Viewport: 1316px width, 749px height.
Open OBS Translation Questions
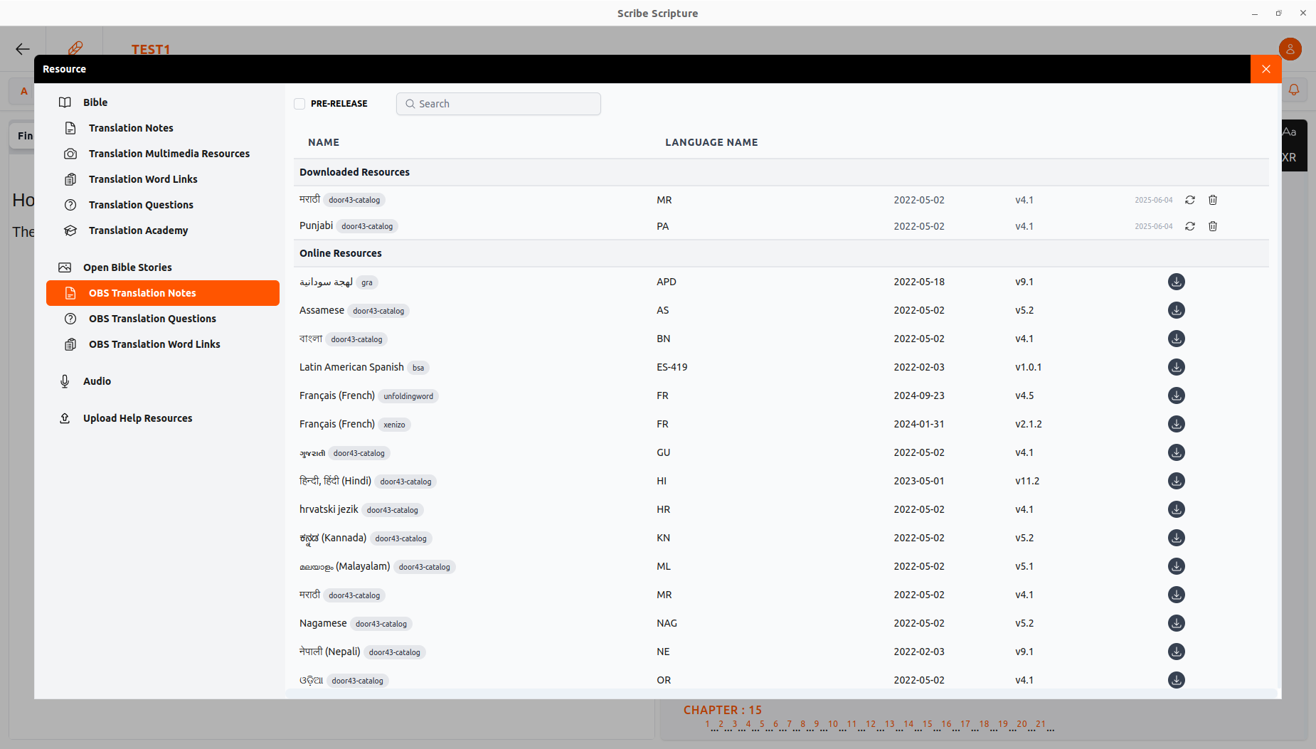pos(152,319)
